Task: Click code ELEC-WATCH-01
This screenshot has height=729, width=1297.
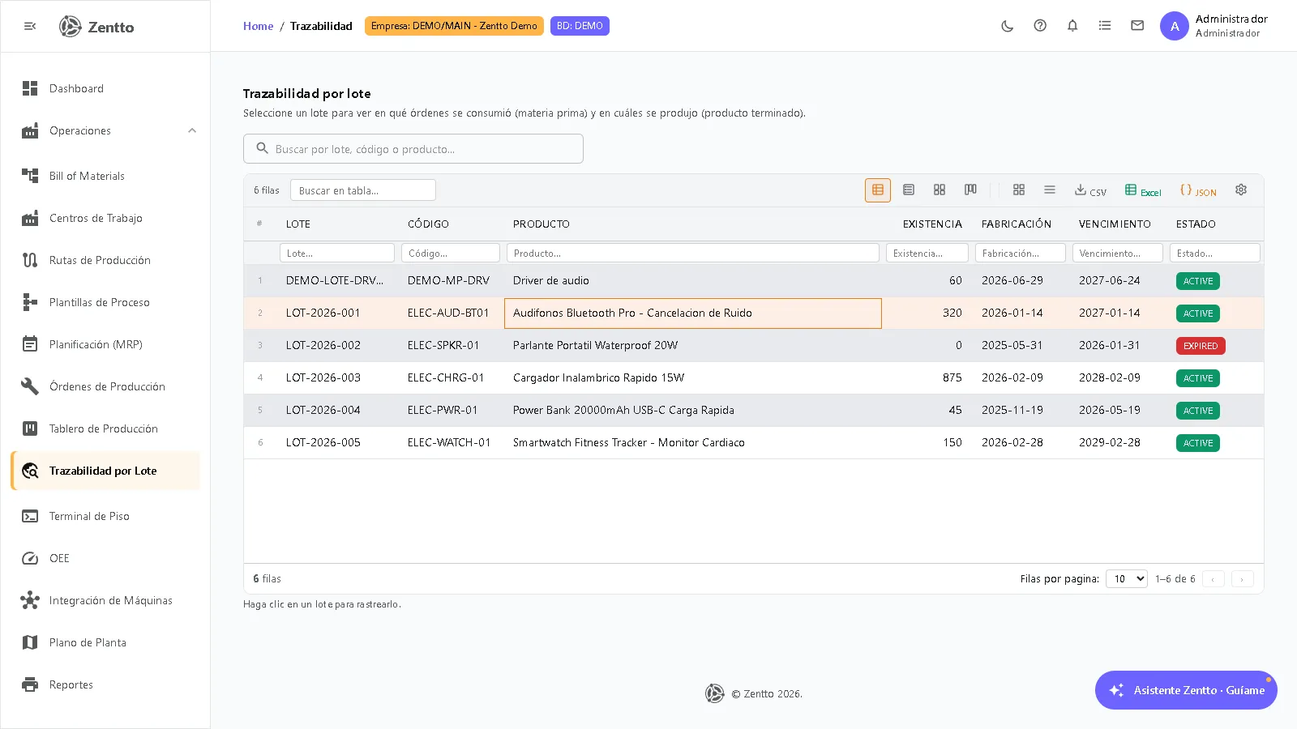Action: click(449, 442)
